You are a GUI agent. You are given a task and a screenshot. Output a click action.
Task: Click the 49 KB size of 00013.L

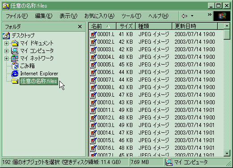[126, 125]
